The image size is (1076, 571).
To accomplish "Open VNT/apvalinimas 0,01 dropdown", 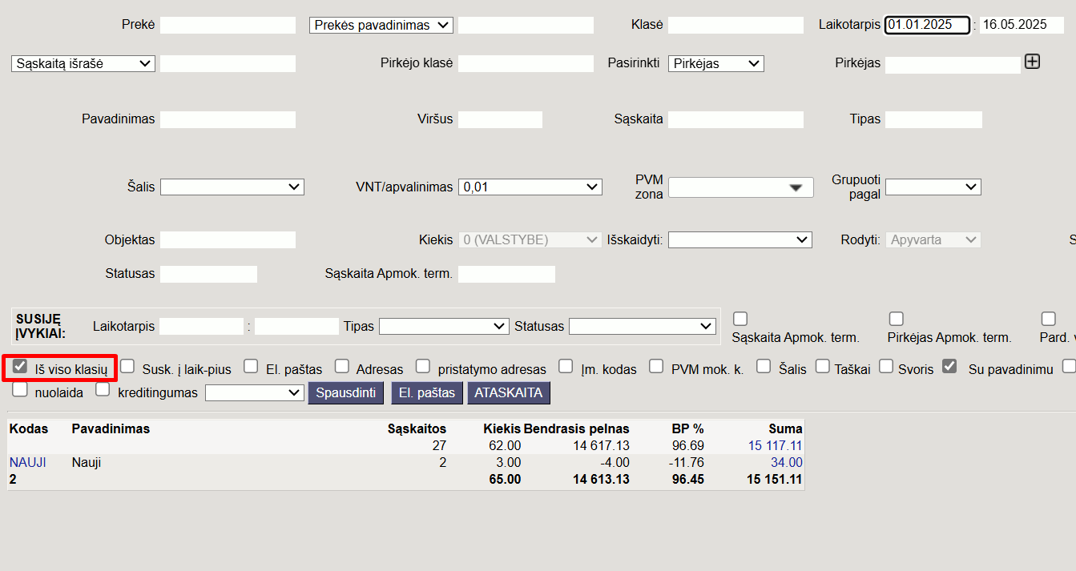I will pyautogui.click(x=530, y=187).
